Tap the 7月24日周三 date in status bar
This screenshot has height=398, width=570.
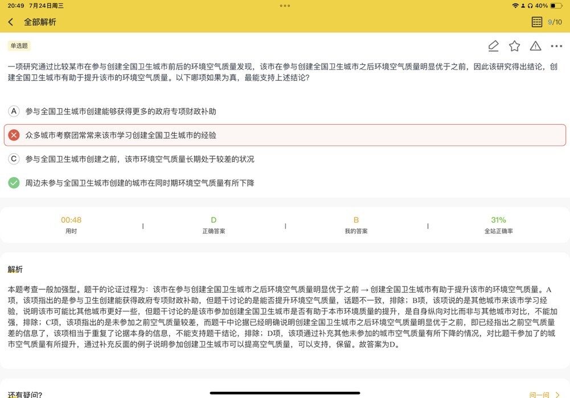coord(46,6)
